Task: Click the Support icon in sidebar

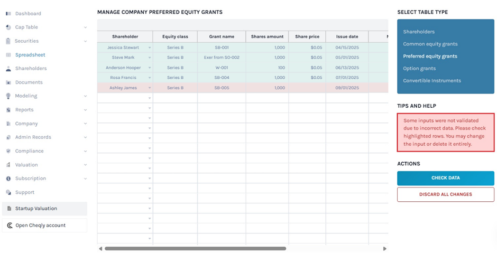Action: coord(8,192)
